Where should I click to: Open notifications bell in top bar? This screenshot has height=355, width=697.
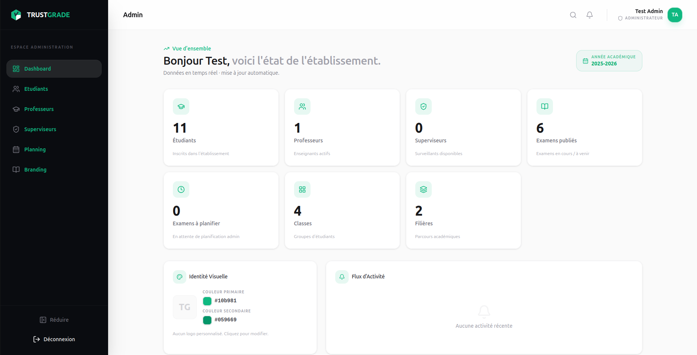pyautogui.click(x=589, y=15)
